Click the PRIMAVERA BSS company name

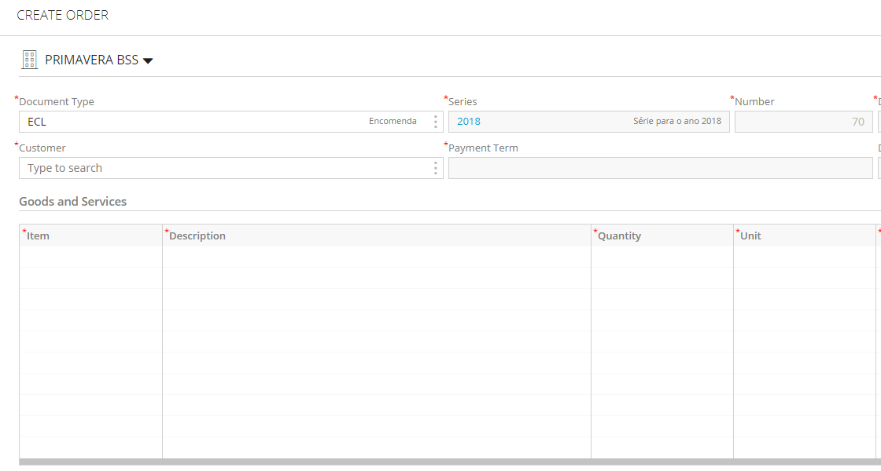[x=91, y=60]
